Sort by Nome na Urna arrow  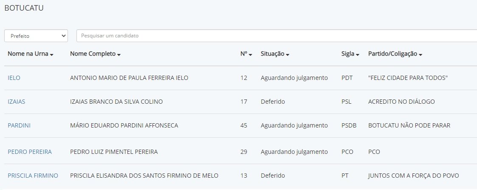pos(51,55)
